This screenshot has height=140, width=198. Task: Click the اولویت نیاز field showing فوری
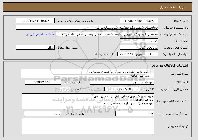click(x=139, y=41)
